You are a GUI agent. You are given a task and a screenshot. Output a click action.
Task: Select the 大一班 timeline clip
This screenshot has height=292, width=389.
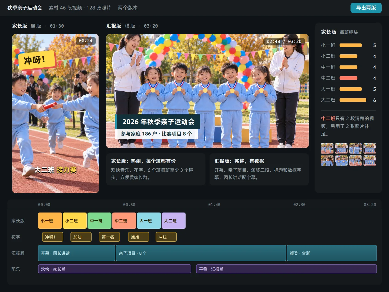pyautogui.click(x=149, y=221)
